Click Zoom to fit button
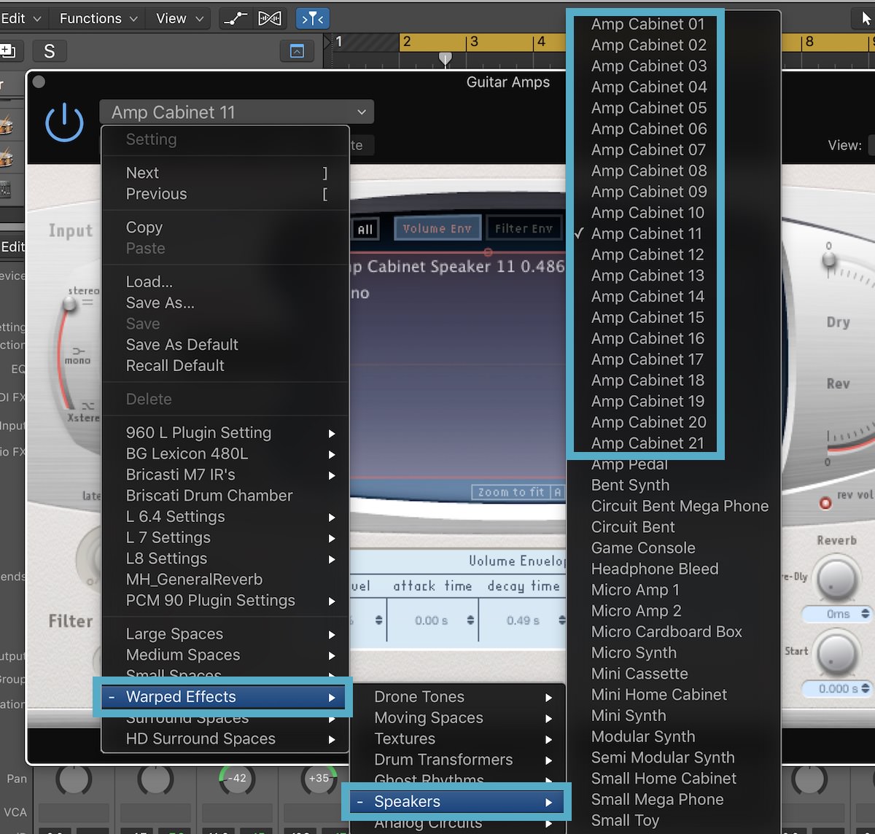 [511, 492]
